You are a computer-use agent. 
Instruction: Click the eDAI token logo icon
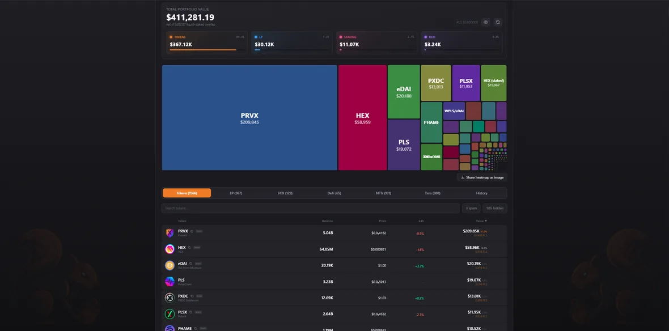pos(170,265)
